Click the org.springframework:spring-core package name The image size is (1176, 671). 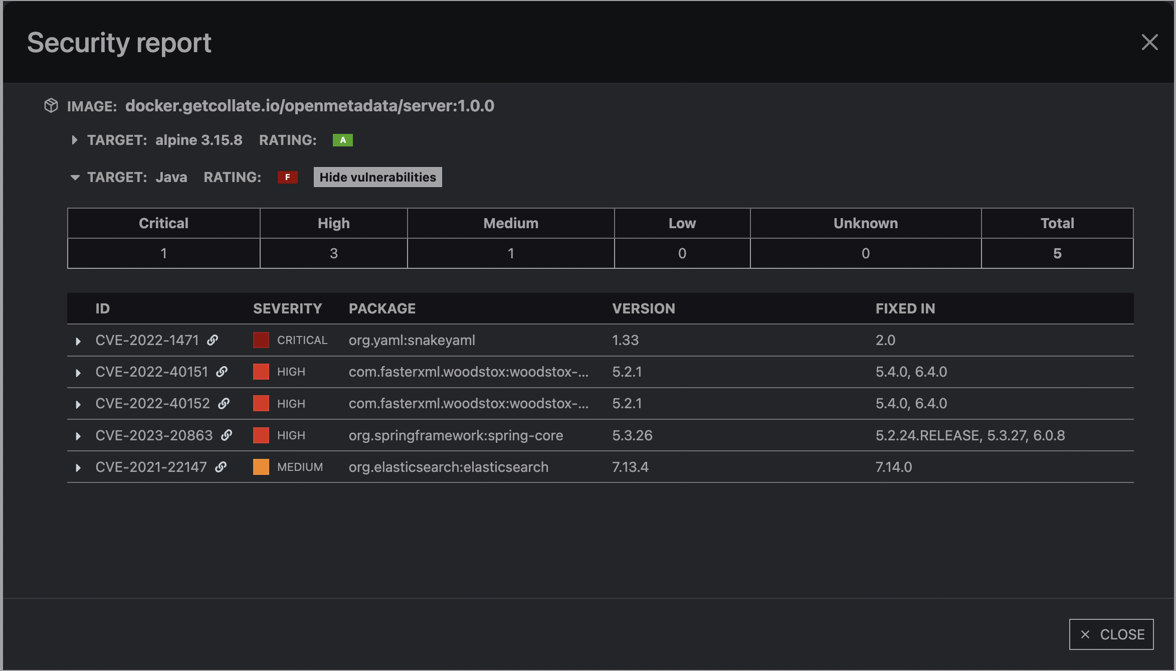456,435
